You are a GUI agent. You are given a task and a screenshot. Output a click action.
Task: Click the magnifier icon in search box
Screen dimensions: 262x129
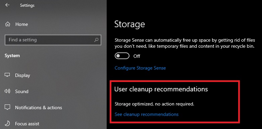pos(96,40)
